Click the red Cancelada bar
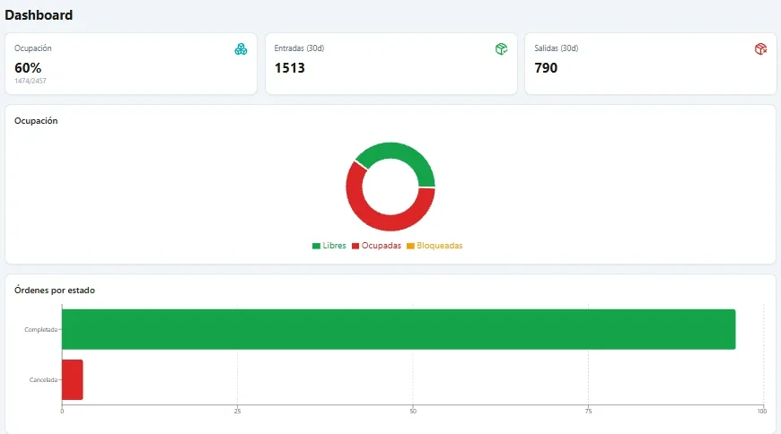Viewport: 781px width, 434px height. [72, 380]
